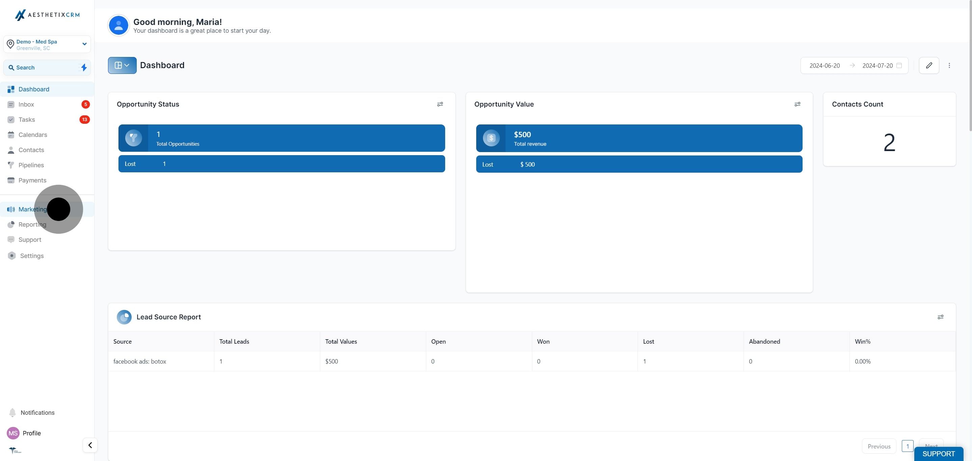This screenshot has width=972, height=461.
Task: Open Lead Source Report filter settings icon
Action: click(940, 317)
